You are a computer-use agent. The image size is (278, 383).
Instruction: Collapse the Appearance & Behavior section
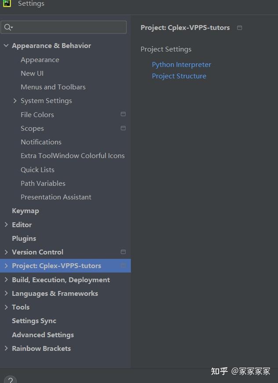(x=6, y=46)
